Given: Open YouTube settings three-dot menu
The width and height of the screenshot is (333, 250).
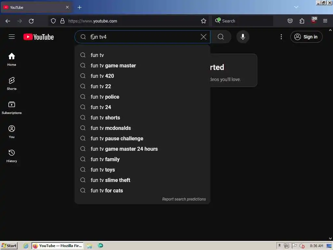Looking at the screenshot, I should pyautogui.click(x=281, y=37).
